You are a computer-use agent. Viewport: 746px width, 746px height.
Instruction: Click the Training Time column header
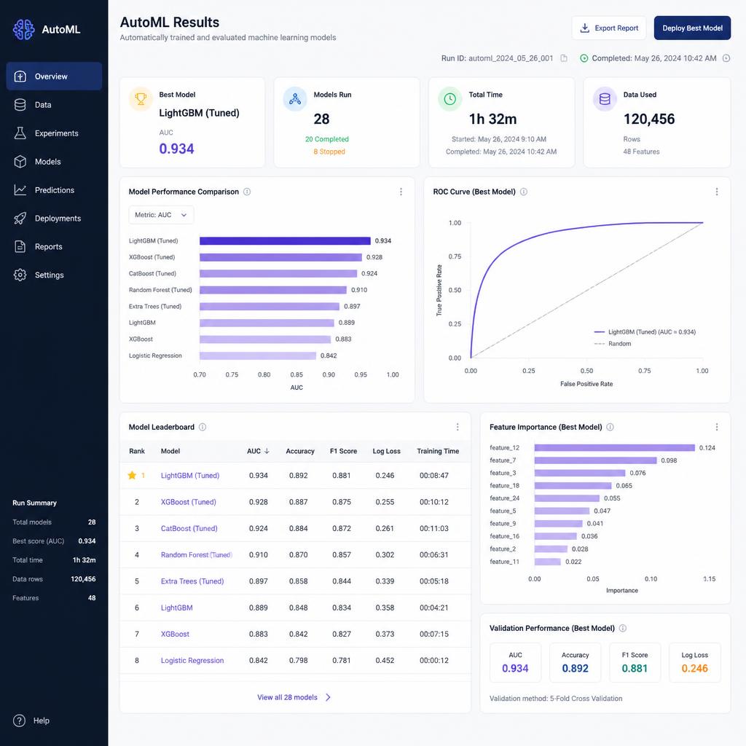point(438,451)
